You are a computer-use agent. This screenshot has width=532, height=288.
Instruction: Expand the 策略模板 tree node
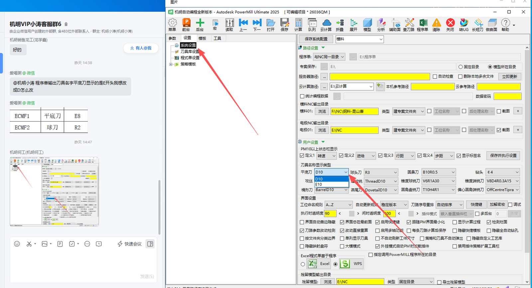tap(171, 64)
